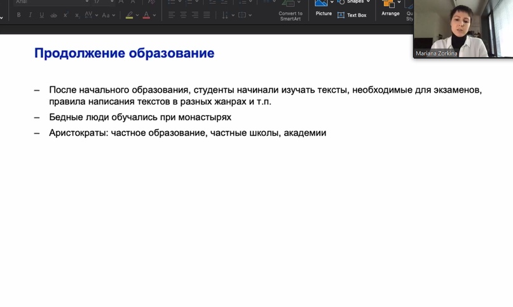The height and width of the screenshot is (307, 513).
Task: Open the Arrange menu
Action: (x=390, y=8)
